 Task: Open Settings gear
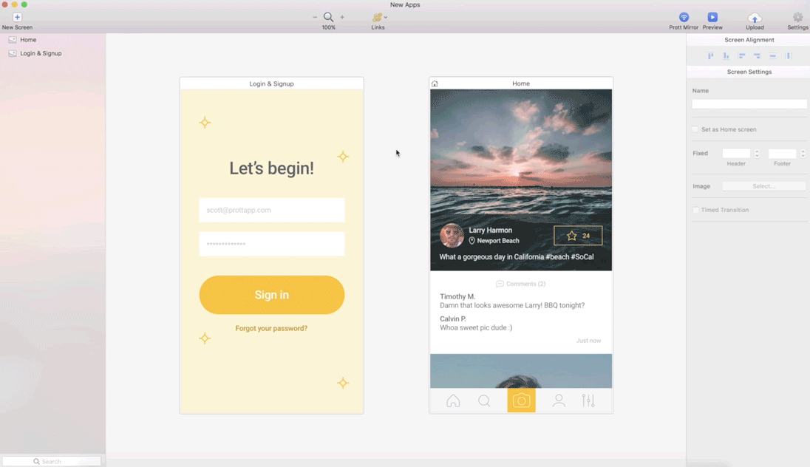pyautogui.click(x=797, y=17)
